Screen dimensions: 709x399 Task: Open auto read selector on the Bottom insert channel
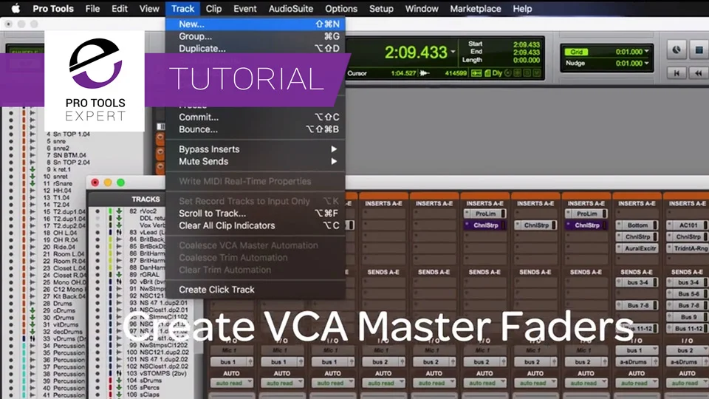636,383
